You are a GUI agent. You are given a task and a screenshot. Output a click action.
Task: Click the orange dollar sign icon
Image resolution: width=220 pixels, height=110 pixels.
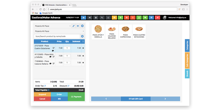click(133, 18)
